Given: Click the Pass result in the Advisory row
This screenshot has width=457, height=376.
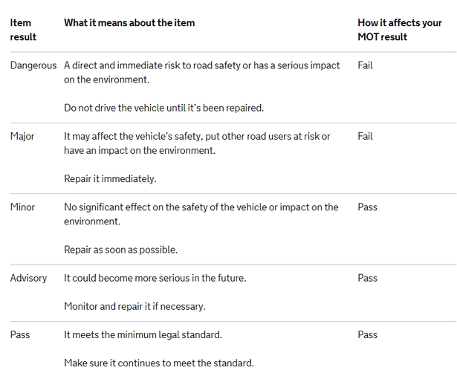Looking at the screenshot, I should pos(368,278).
